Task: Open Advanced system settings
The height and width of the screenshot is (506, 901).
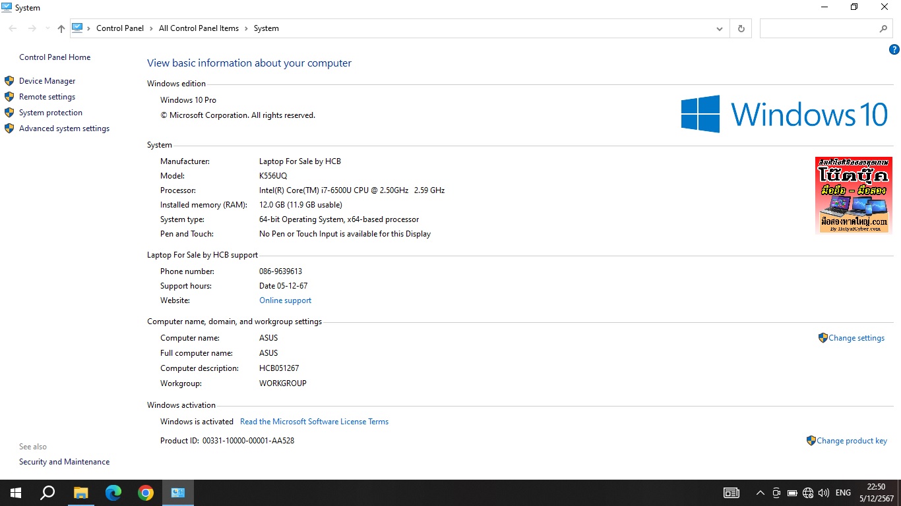Action: click(x=64, y=128)
